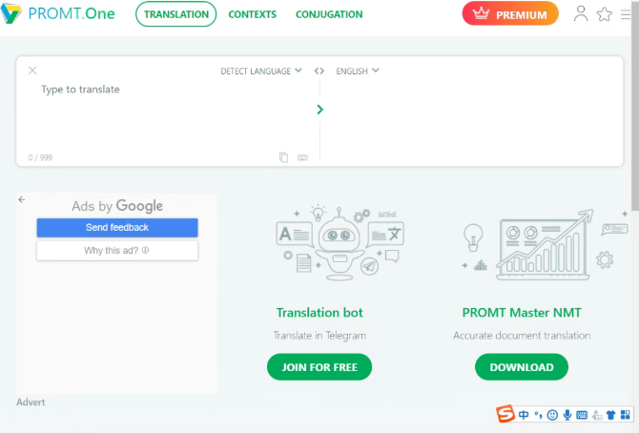The width and height of the screenshot is (639, 433).
Task: Click the 0 / 999 character counter
Action: (x=40, y=157)
